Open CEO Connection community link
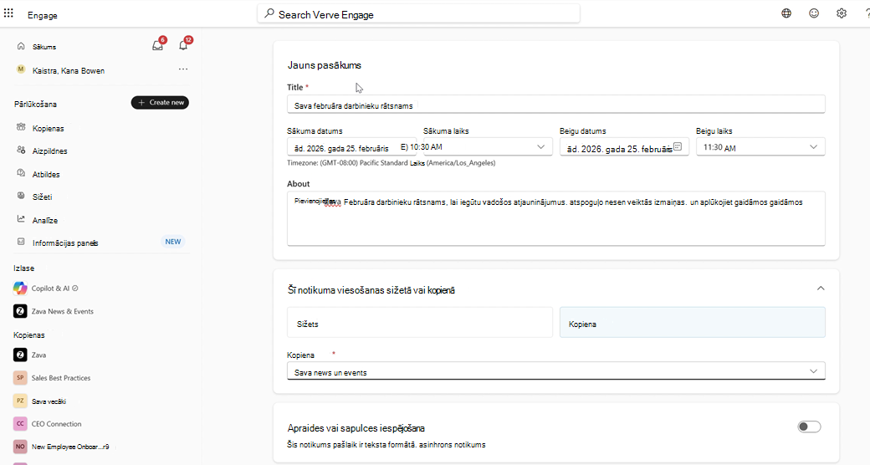Image resolution: width=870 pixels, height=465 pixels. pos(57,424)
